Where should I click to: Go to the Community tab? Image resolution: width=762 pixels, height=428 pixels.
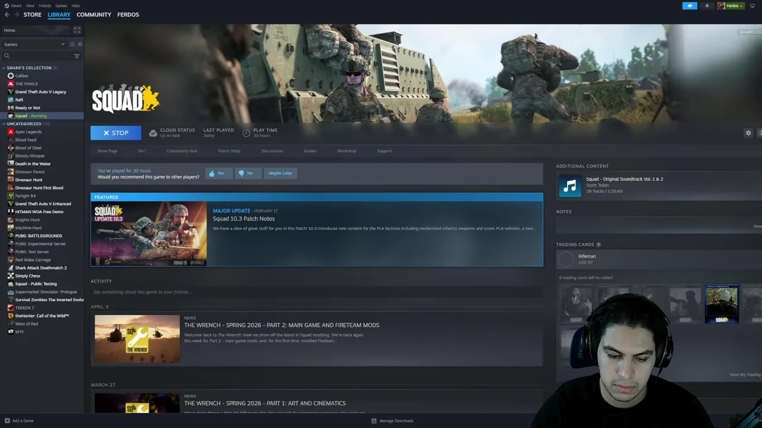click(93, 14)
